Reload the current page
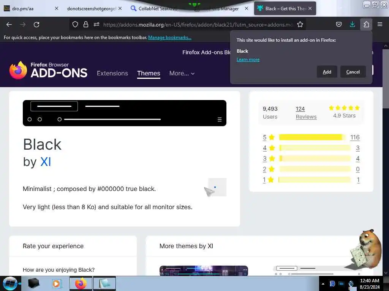The height and width of the screenshot is (291, 389). click(36, 25)
